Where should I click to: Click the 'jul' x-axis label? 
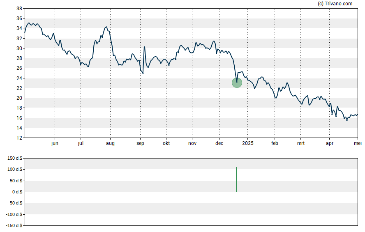(x=81, y=143)
